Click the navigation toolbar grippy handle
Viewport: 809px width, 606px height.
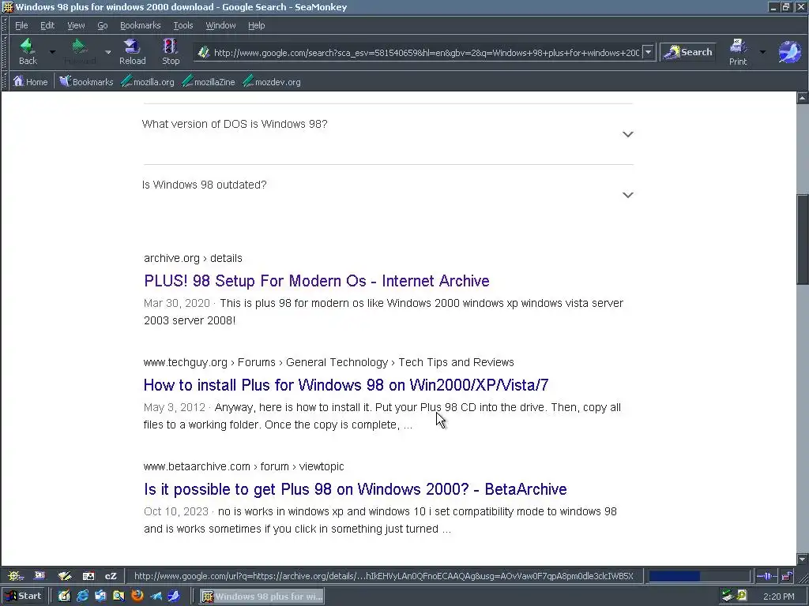coord(6,52)
